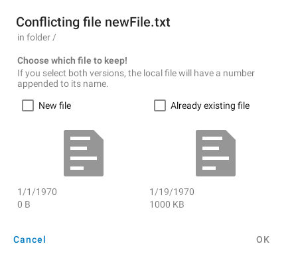Click the New file checkbox label

coord(55,105)
